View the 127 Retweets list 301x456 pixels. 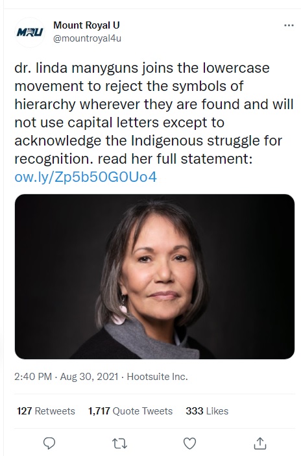click(46, 411)
